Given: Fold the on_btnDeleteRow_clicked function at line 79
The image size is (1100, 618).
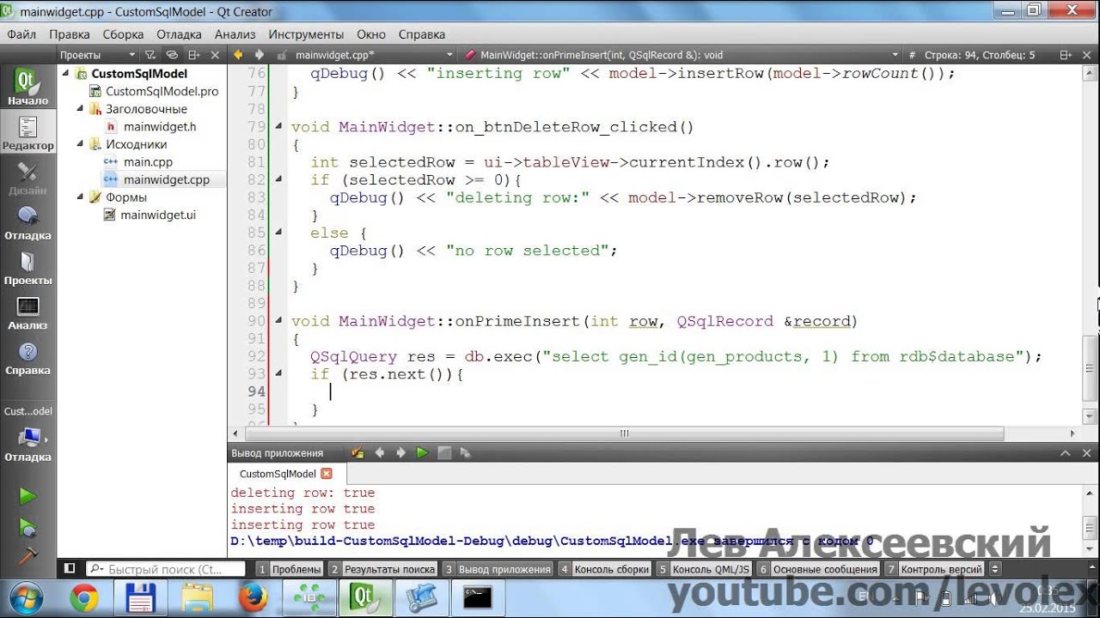Looking at the screenshot, I should point(279,127).
